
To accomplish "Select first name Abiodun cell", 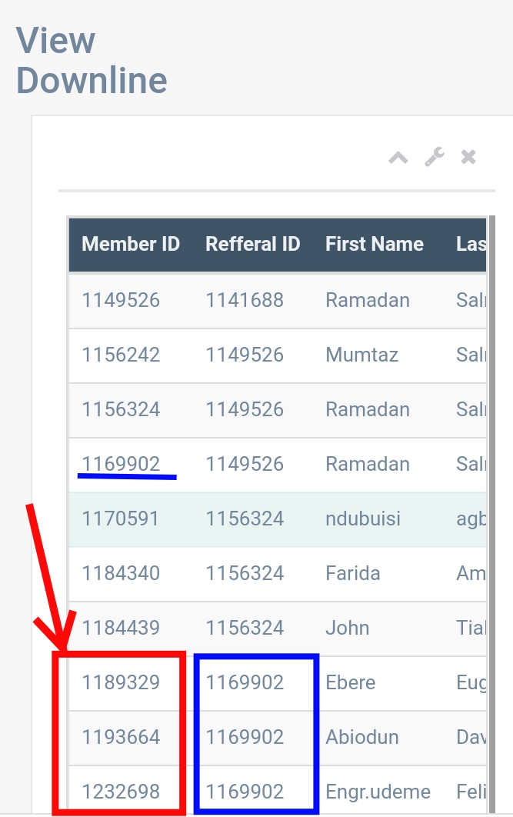I will (x=362, y=737).
